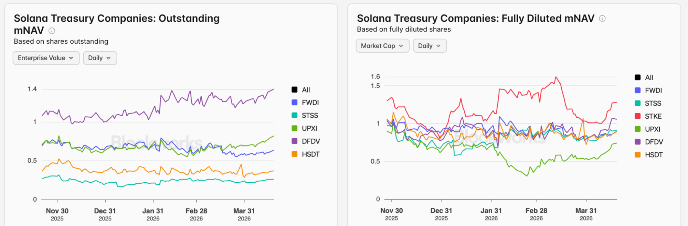Toggle FWDI series in the left chart legend

coord(310,103)
